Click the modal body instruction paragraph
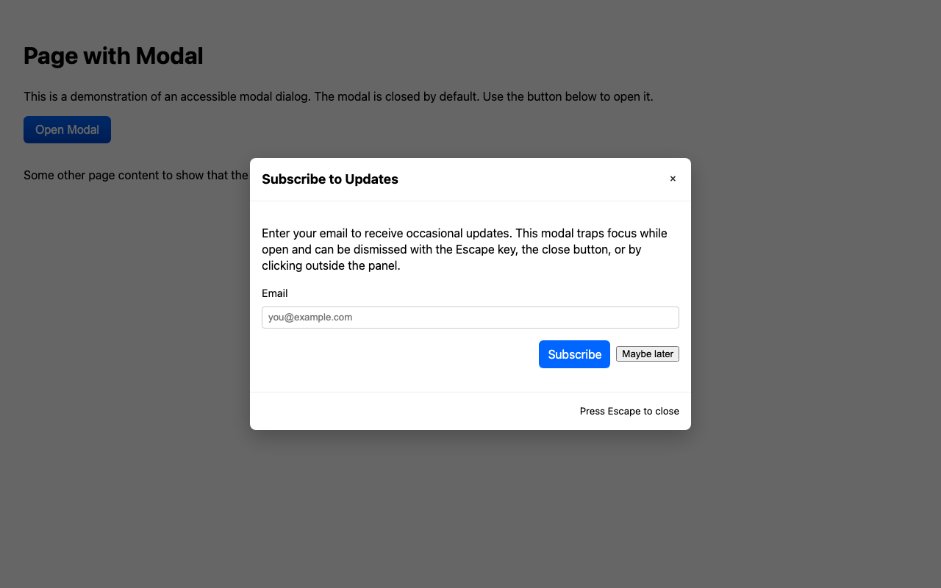Screen dimensions: 941x588 pos(465,249)
